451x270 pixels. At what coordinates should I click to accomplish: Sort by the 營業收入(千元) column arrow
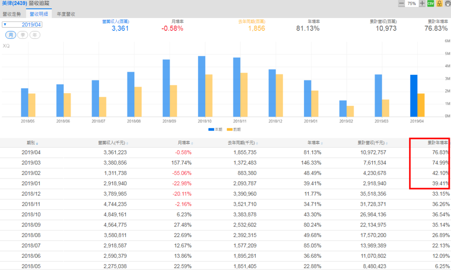click(127, 143)
